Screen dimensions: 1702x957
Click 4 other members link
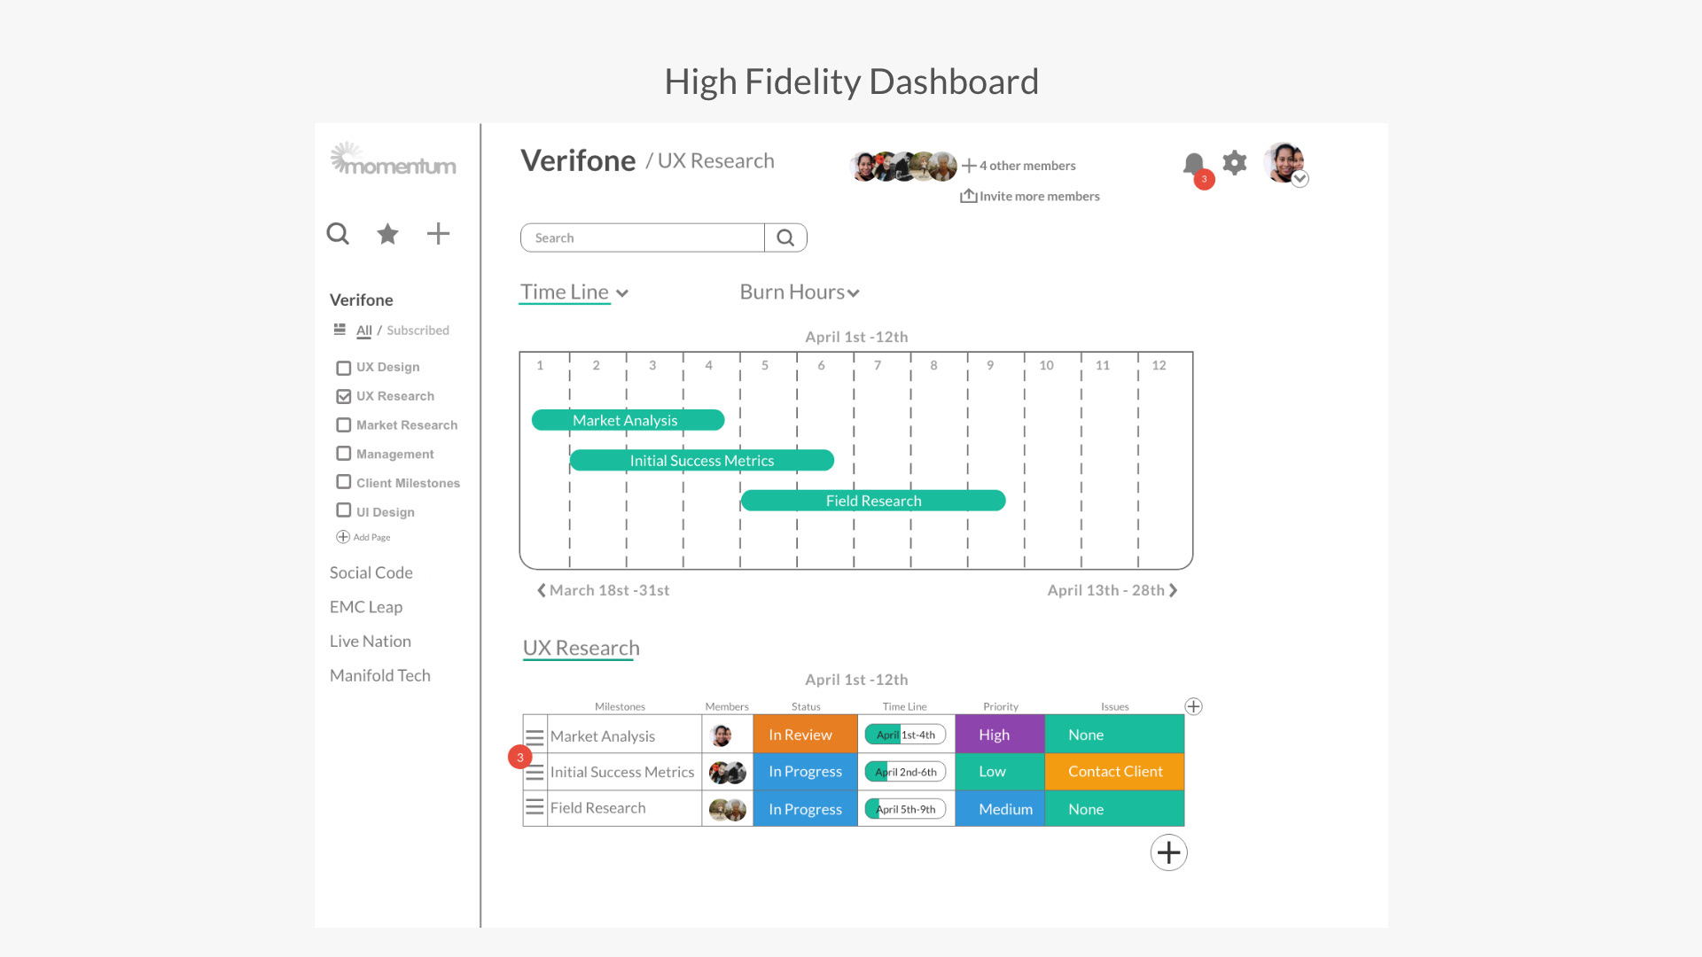click(1027, 166)
